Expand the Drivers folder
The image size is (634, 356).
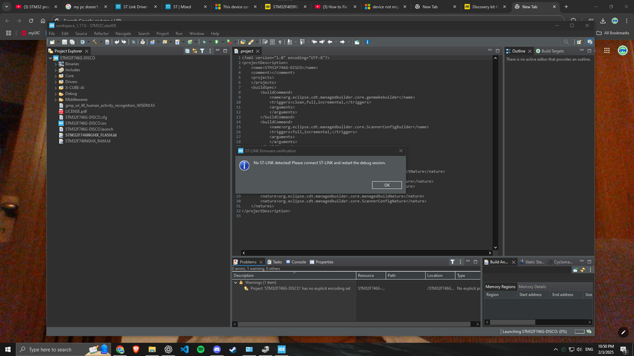click(56, 82)
